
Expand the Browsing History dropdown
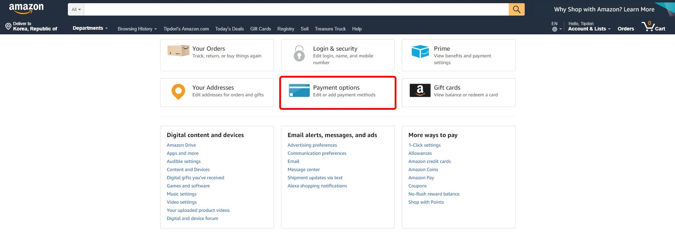pyautogui.click(x=137, y=29)
